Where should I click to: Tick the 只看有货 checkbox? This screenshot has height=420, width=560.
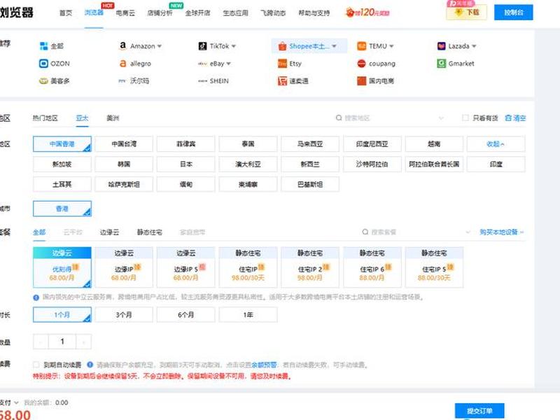pos(465,118)
